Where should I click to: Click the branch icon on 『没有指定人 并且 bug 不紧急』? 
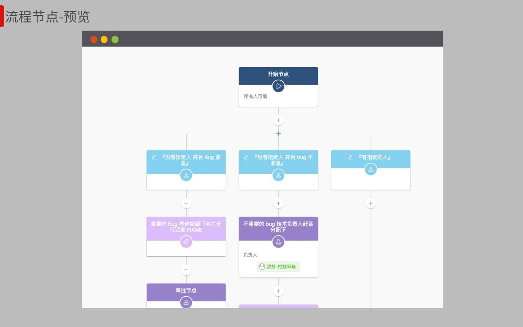278,175
